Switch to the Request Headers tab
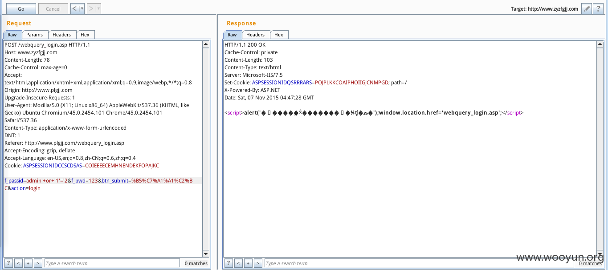Image resolution: width=608 pixels, height=270 pixels. 61,35
